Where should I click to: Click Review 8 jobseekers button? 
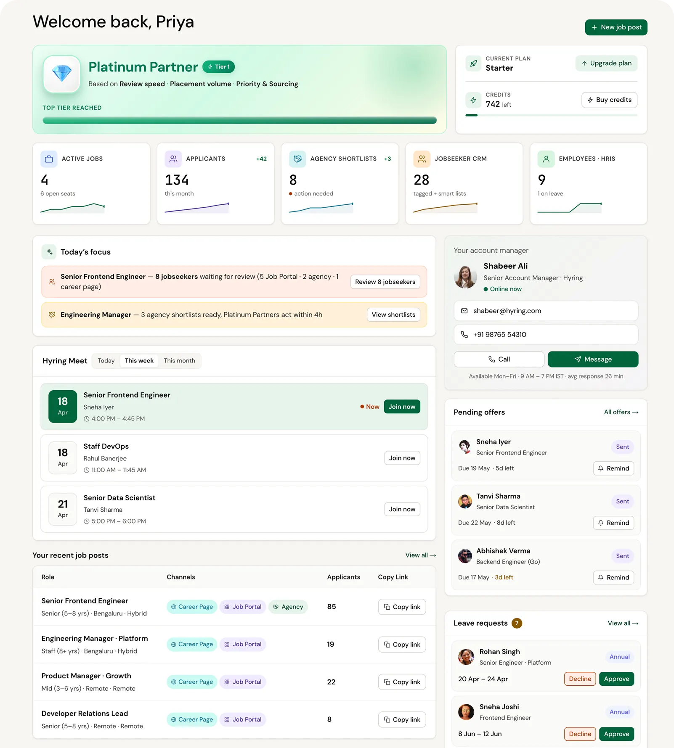[385, 282]
